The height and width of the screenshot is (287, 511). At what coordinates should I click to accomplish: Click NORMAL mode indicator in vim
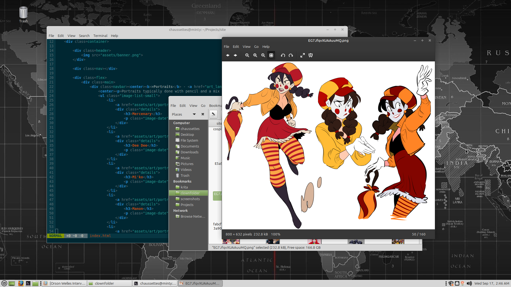(55, 236)
